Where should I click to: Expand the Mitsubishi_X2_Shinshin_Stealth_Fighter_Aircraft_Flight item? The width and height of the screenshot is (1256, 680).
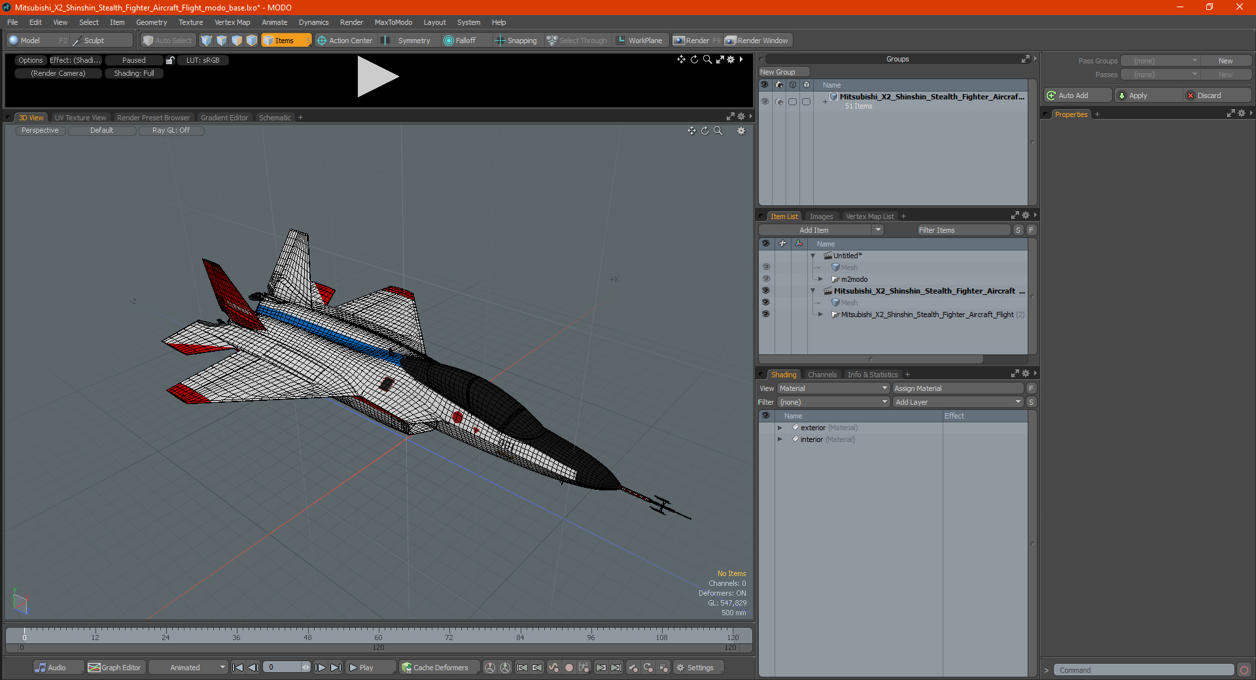point(821,314)
